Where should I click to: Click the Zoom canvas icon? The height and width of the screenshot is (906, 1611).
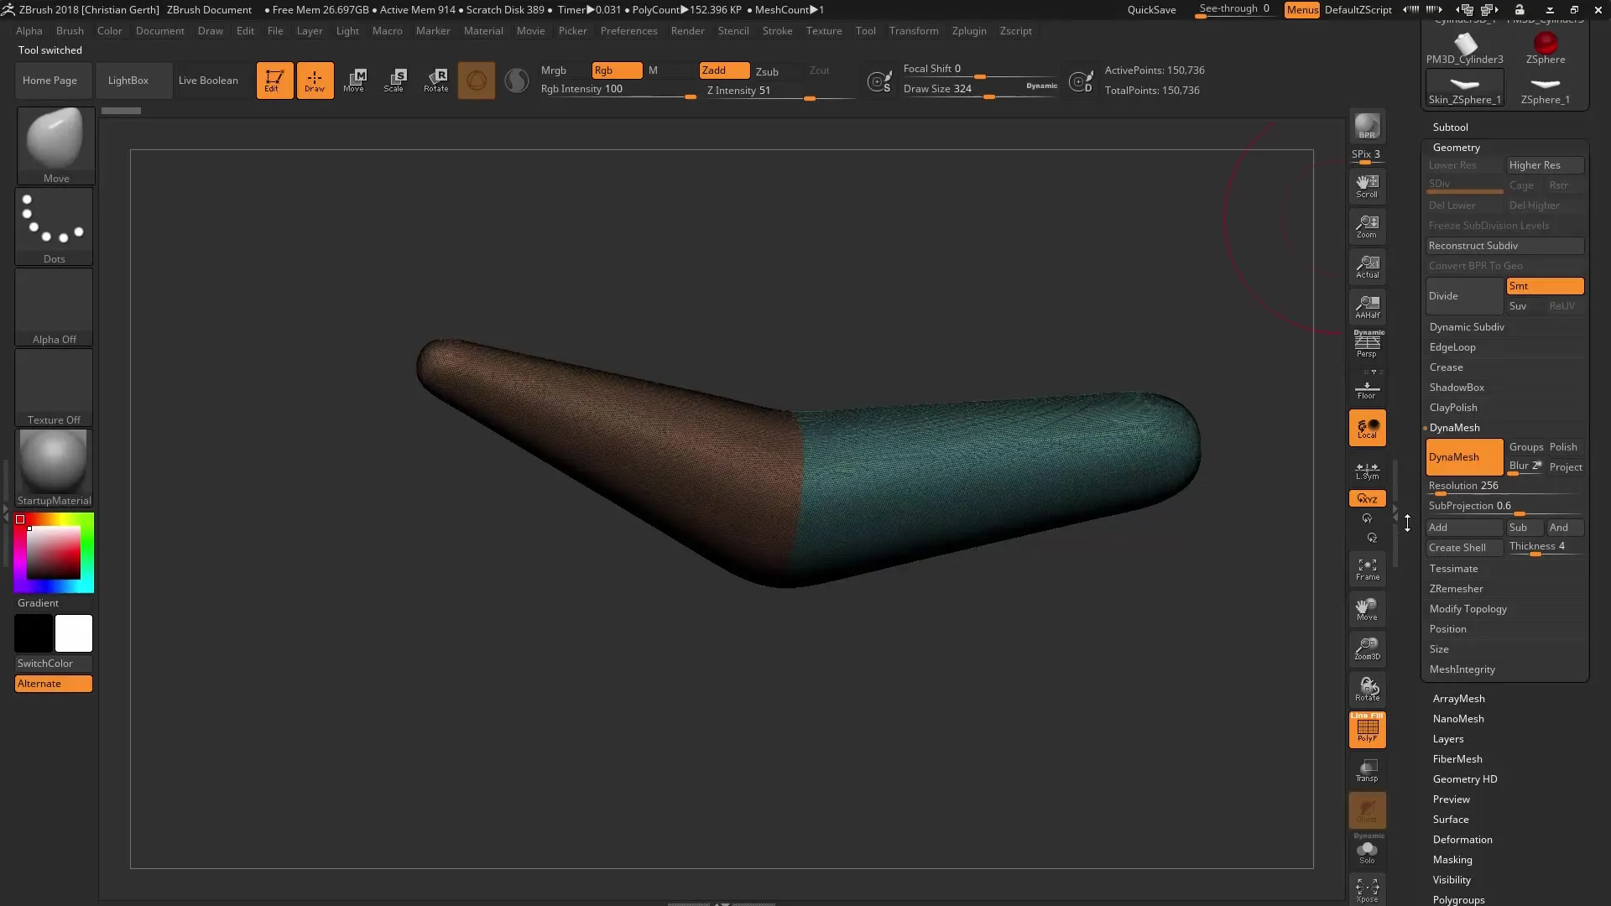[1367, 226]
